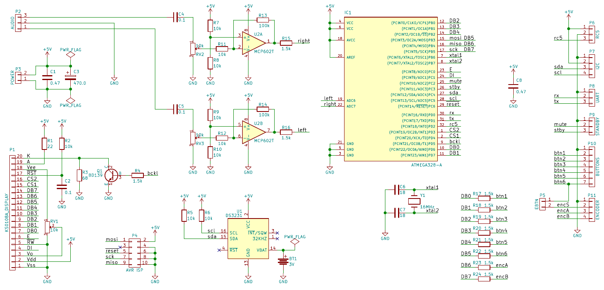Click capacitor C8 symbol

513,86
